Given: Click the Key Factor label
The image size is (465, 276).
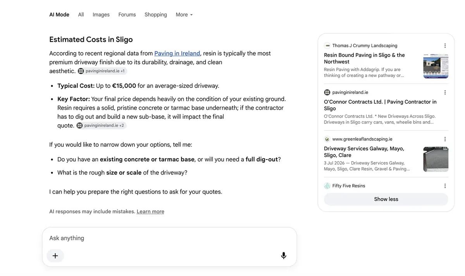Looking at the screenshot, I should [x=74, y=99].
